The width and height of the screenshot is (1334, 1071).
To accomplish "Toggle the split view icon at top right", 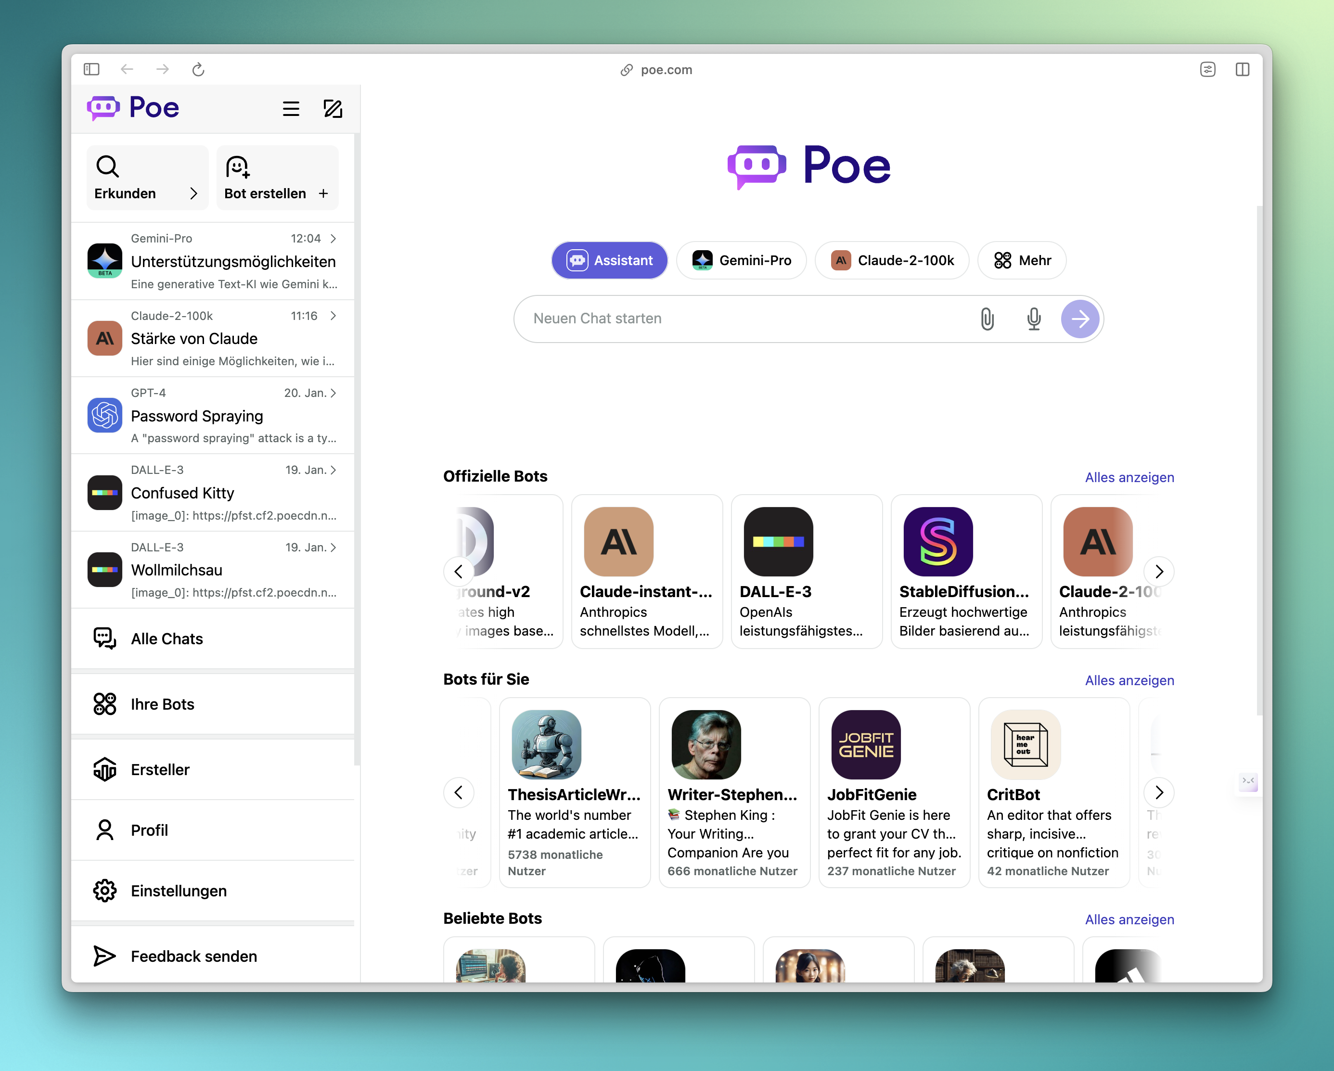I will coord(1242,69).
